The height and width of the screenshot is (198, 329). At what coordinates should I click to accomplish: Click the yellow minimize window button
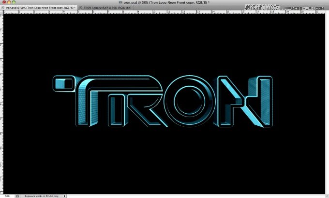click(9, 2)
